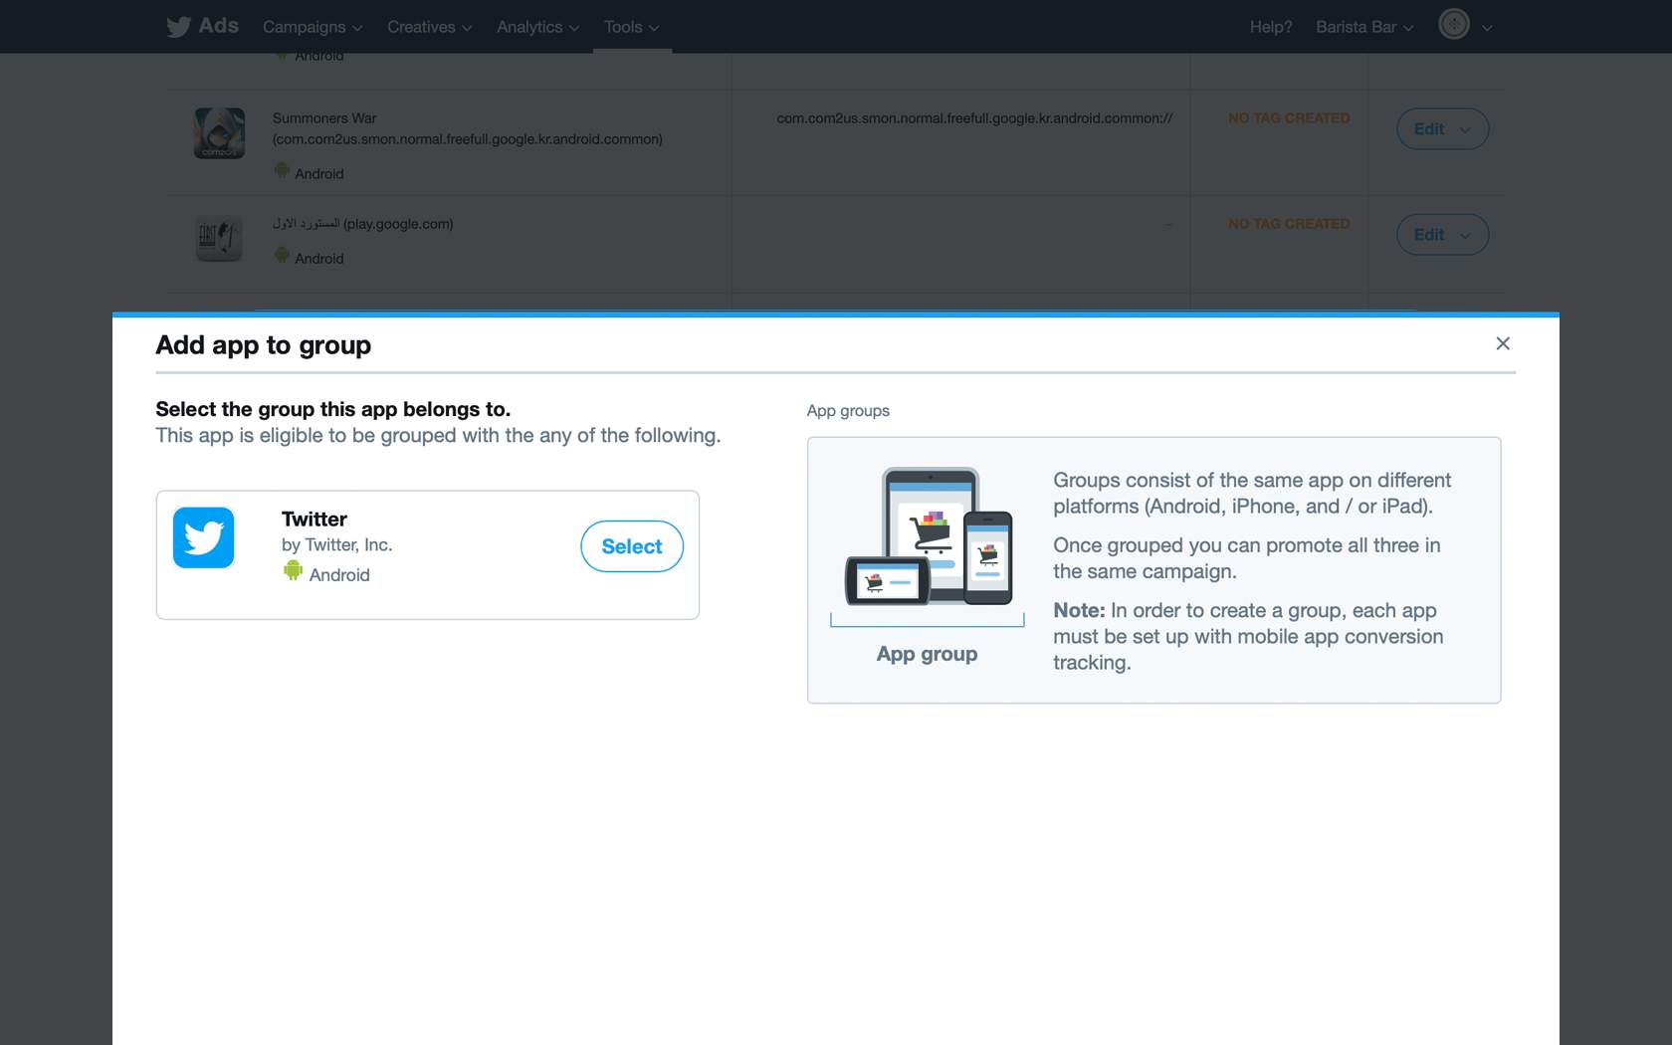Click the 'Twitter' app title text
The width and height of the screenshot is (1672, 1045).
[x=314, y=519]
